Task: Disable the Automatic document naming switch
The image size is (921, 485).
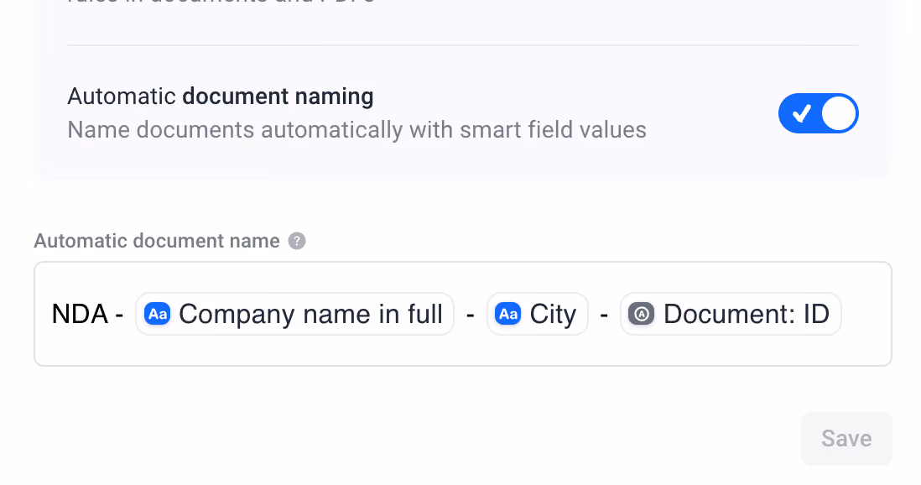Action: coord(818,113)
